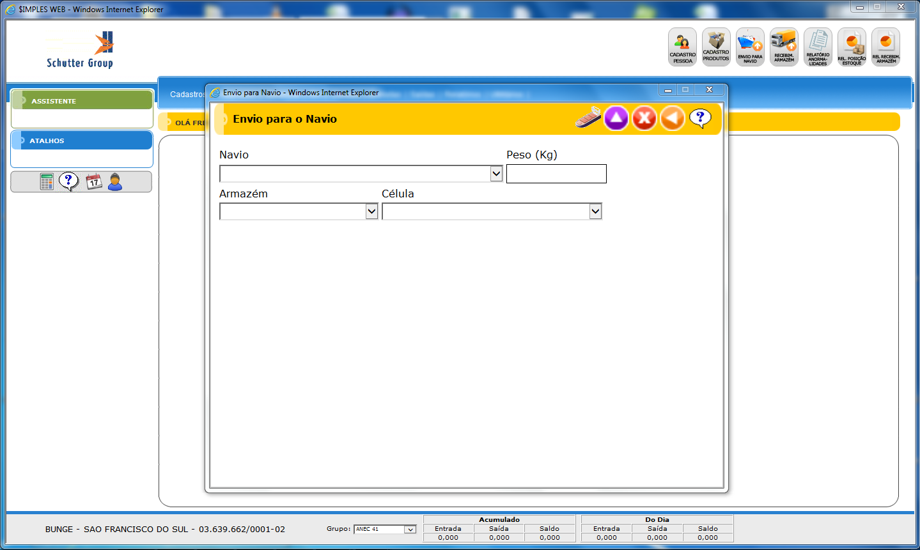Click the user profile icon in sidebar
Screen dimensions: 920x550
[115, 182]
